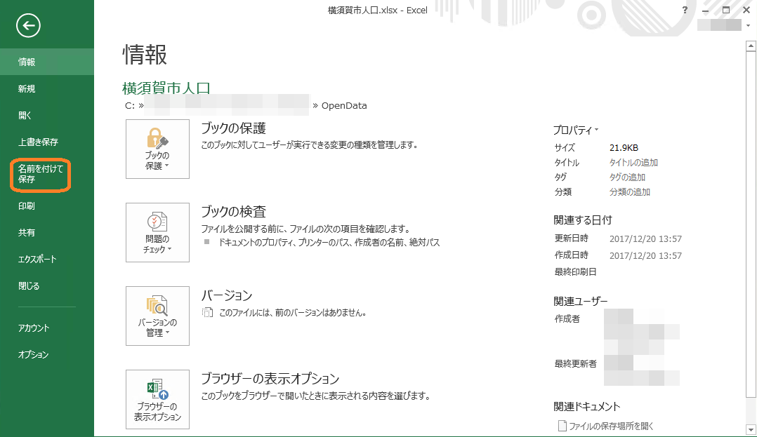Open the user account dropdown arrow at top right
The height and width of the screenshot is (437, 757).
[747, 26]
